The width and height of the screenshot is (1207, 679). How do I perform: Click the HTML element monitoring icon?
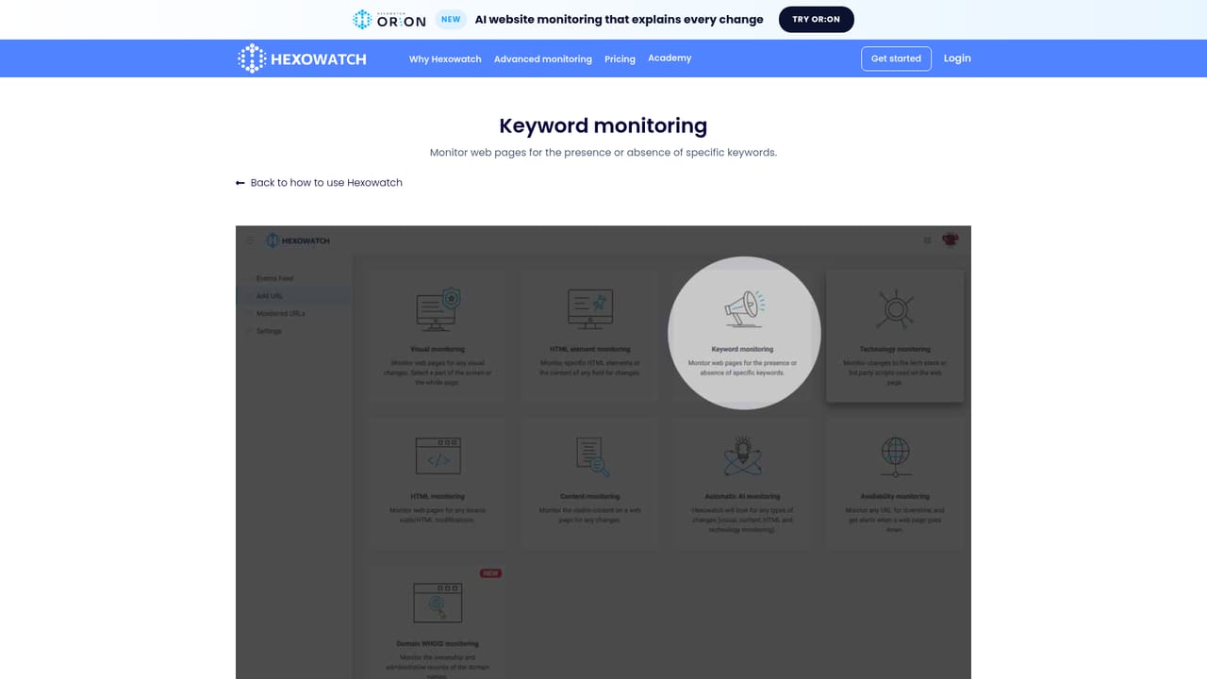pyautogui.click(x=590, y=310)
